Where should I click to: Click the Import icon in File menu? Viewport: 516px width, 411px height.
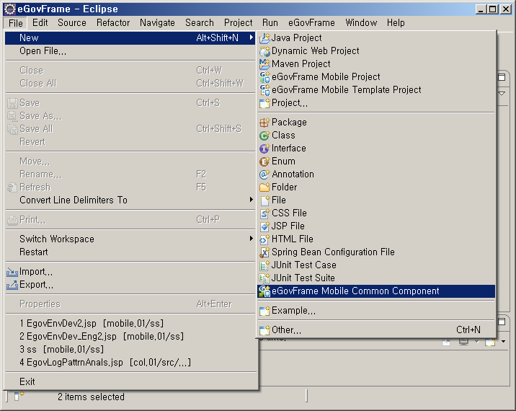pos(12,272)
